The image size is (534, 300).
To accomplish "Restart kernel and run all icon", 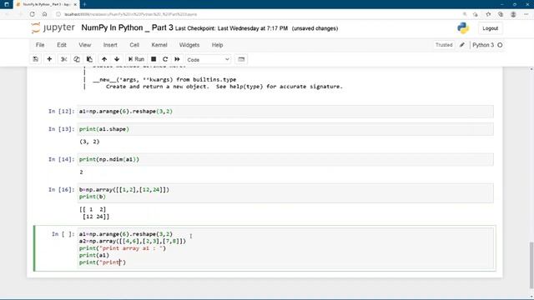I will [x=177, y=59].
